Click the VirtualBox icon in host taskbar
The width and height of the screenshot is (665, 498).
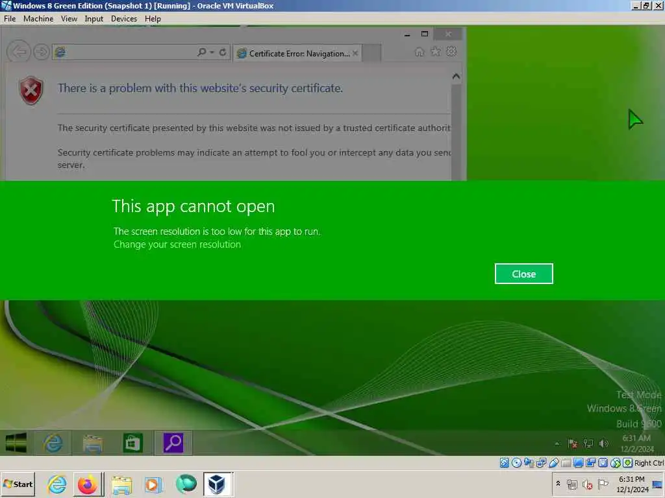tap(217, 484)
